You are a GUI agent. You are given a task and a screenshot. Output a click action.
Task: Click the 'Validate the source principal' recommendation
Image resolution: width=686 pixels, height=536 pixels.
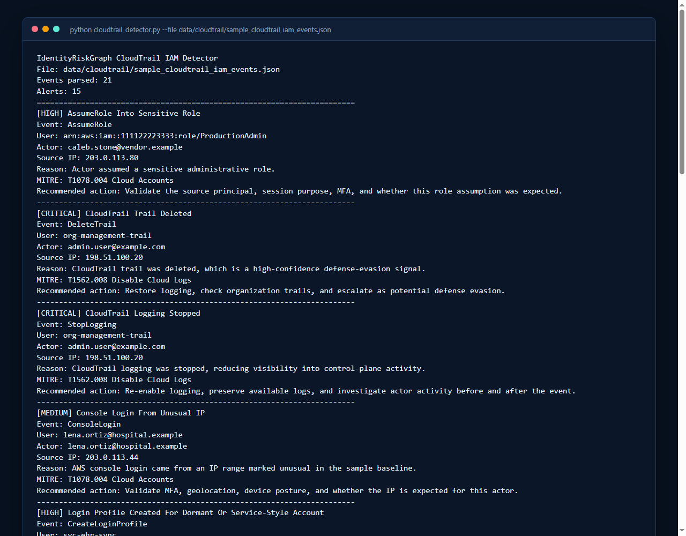pos(300,191)
